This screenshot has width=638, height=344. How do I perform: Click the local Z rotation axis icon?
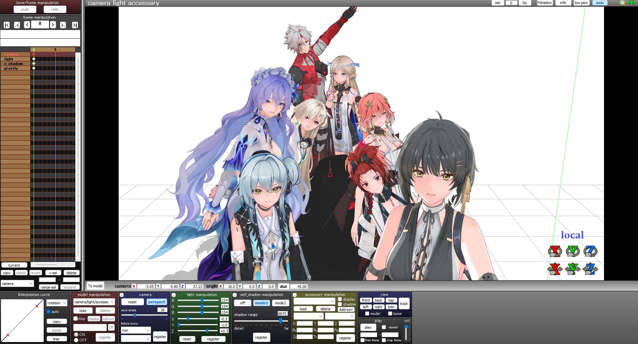[590, 251]
